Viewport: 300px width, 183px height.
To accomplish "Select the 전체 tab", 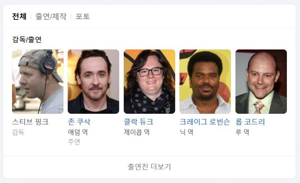I will click(x=19, y=16).
